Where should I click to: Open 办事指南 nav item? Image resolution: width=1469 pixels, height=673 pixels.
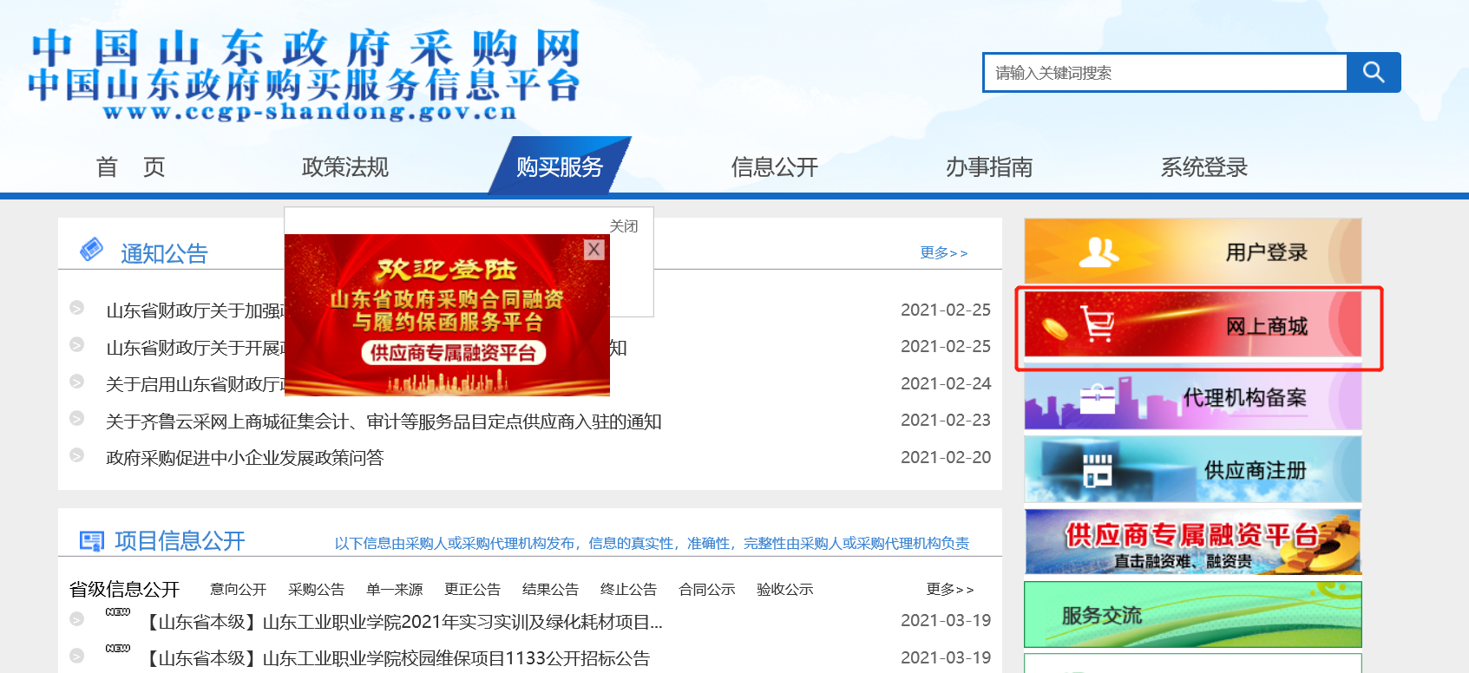pyautogui.click(x=989, y=167)
